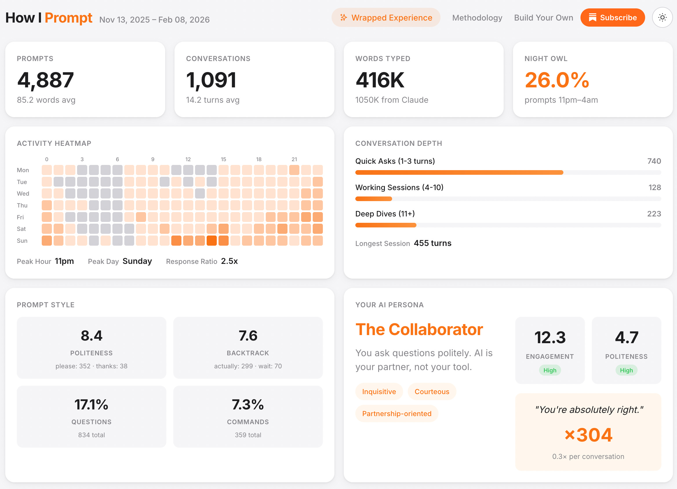
Task: Click the sparkle icon in Wrapped Experience
Action: click(344, 18)
